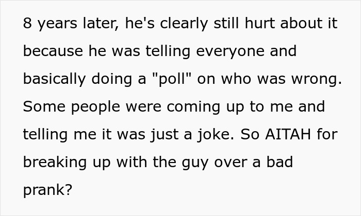This screenshot has height=216, width=361.
Task: Click the word "Some" starting fourth line
Action: (44, 107)
